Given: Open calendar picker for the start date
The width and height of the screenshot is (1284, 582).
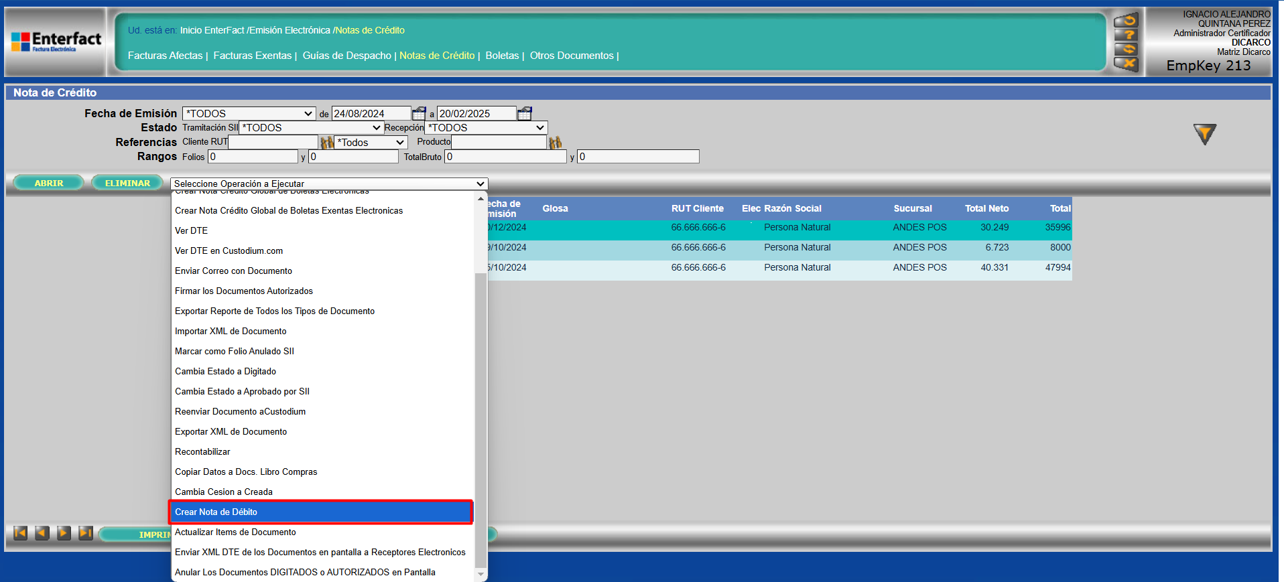Looking at the screenshot, I should 419,113.
